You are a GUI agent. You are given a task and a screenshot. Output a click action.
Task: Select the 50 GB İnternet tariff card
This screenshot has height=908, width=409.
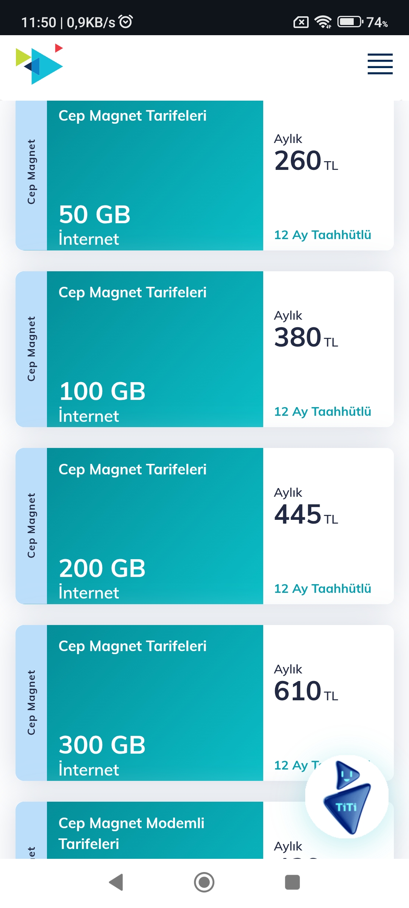[x=204, y=175]
